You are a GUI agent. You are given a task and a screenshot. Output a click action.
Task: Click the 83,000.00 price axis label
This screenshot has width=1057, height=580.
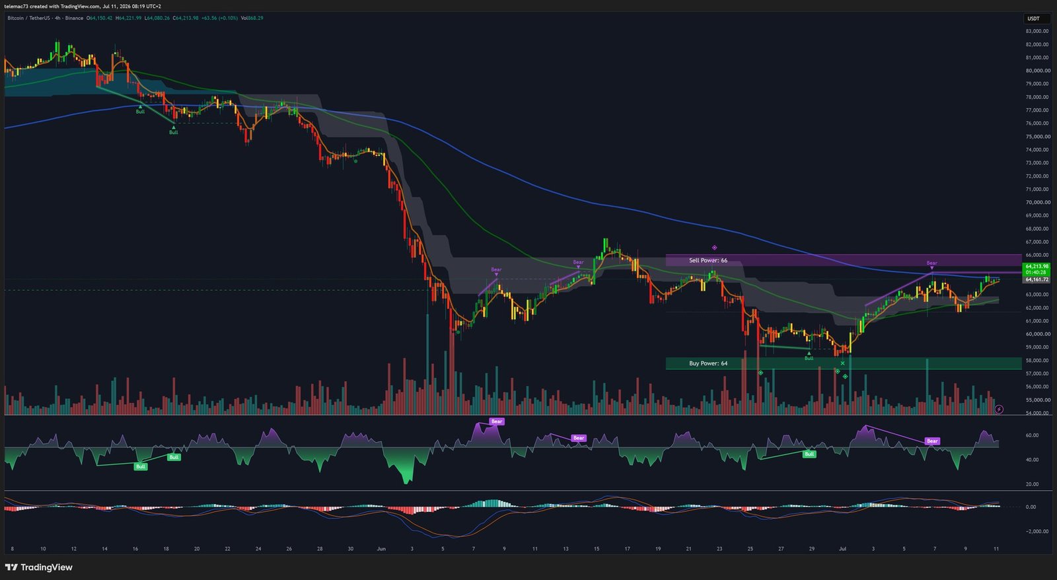click(x=1037, y=31)
